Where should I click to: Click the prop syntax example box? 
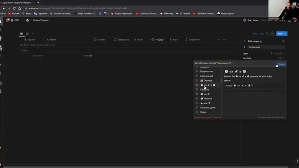point(255,86)
